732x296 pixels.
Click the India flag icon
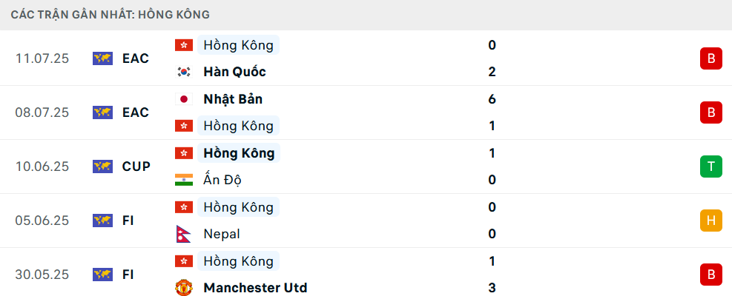pyautogui.click(x=184, y=180)
